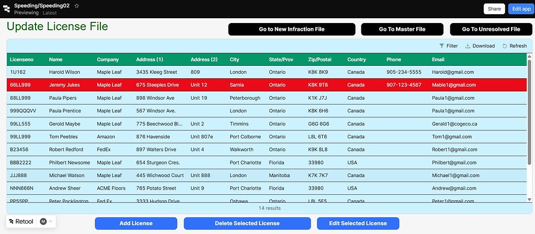The image size is (535, 234).
Task: Click 898 Windsor Ave address cell
Action: [155, 98]
